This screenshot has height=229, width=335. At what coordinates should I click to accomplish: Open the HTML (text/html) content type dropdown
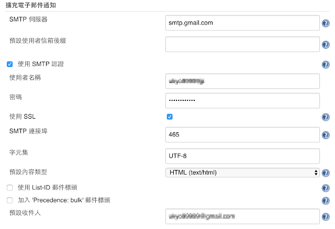click(242, 173)
